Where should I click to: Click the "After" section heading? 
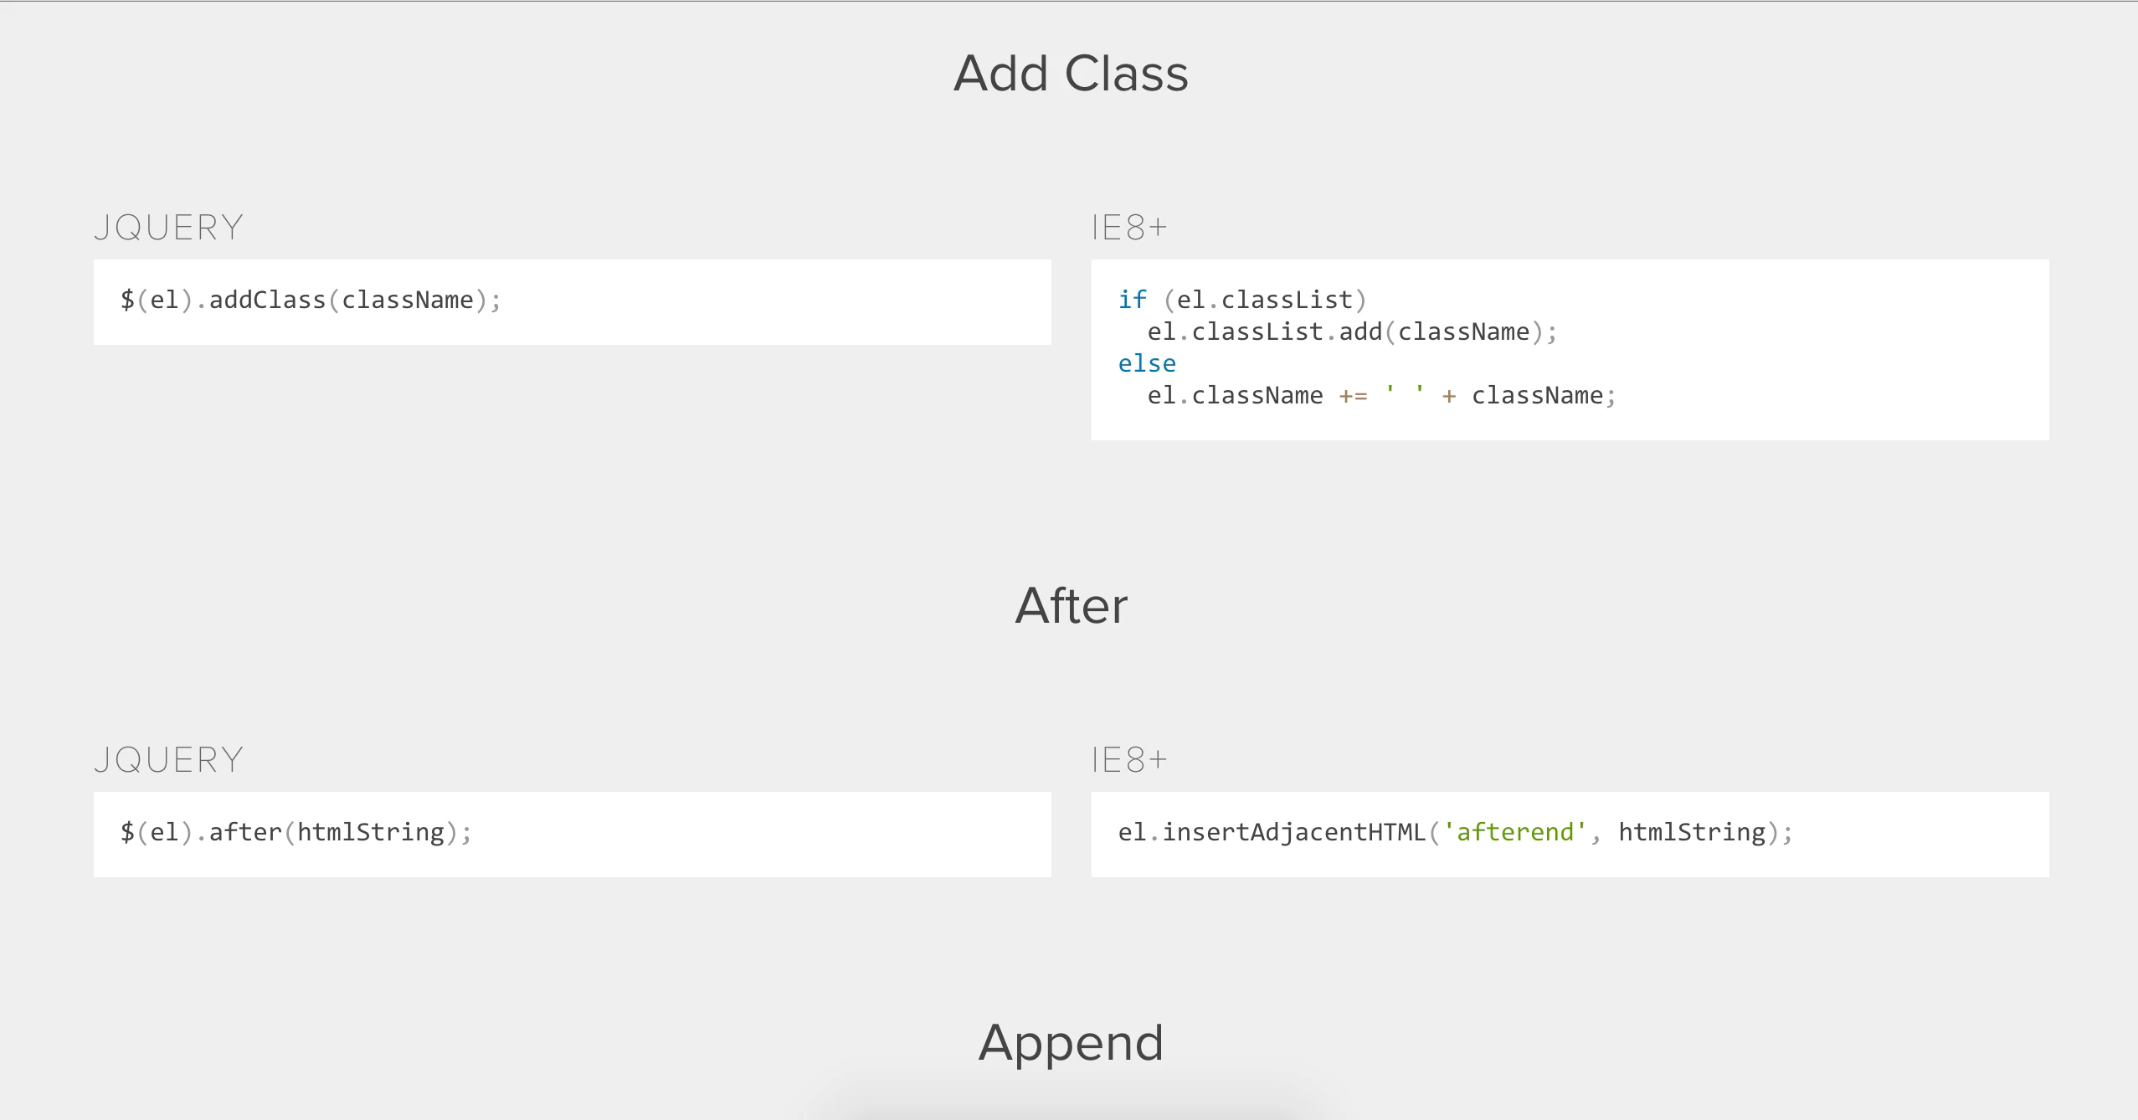(x=1070, y=605)
